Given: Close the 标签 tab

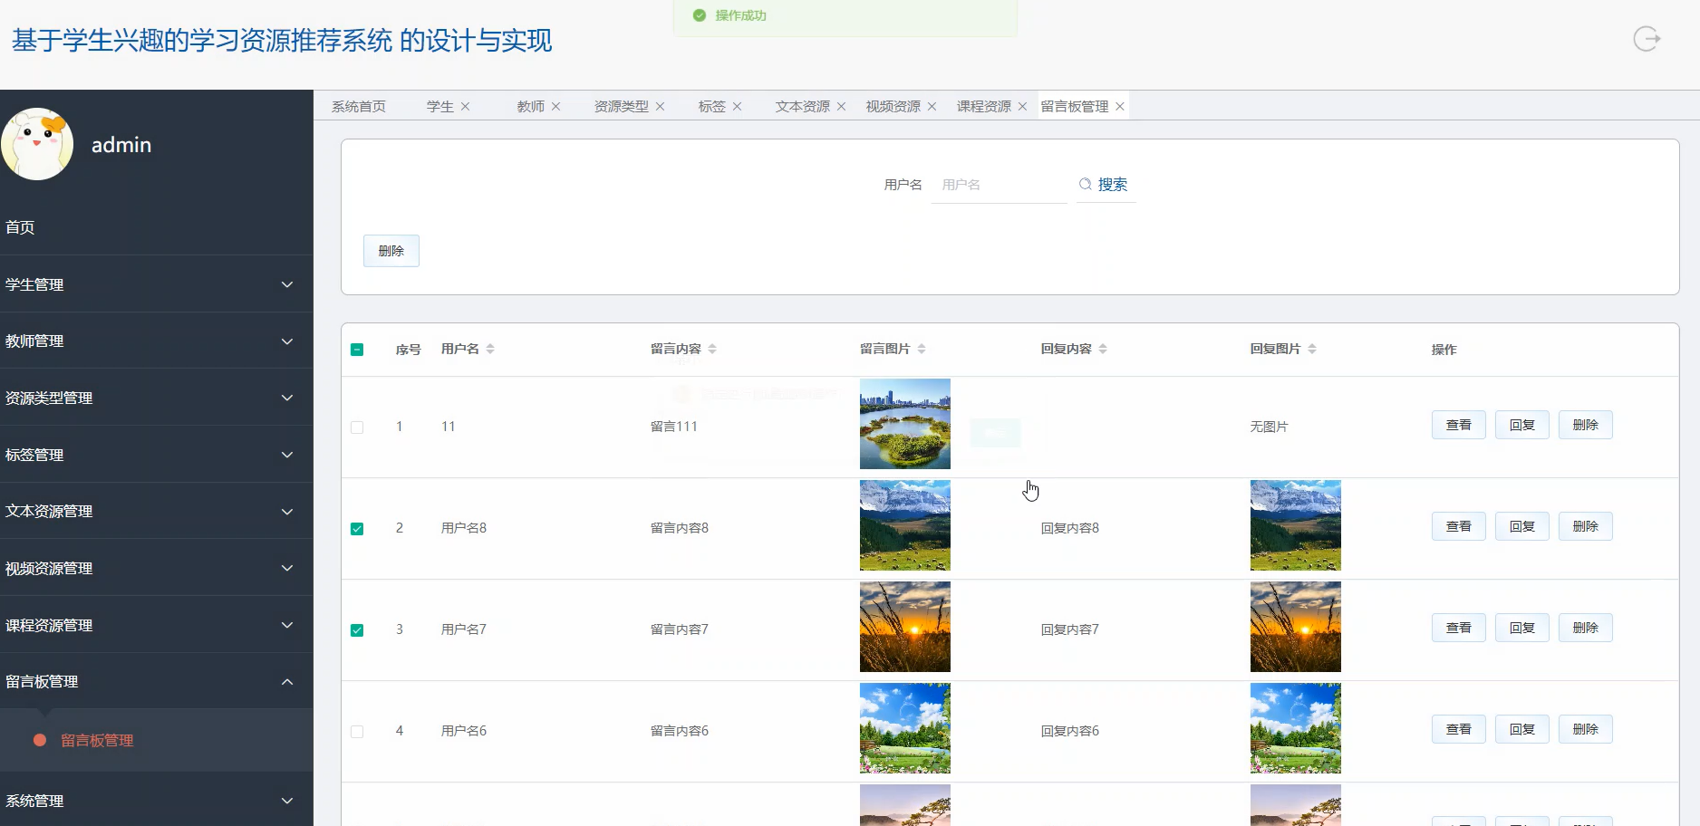Looking at the screenshot, I should pyautogui.click(x=737, y=106).
